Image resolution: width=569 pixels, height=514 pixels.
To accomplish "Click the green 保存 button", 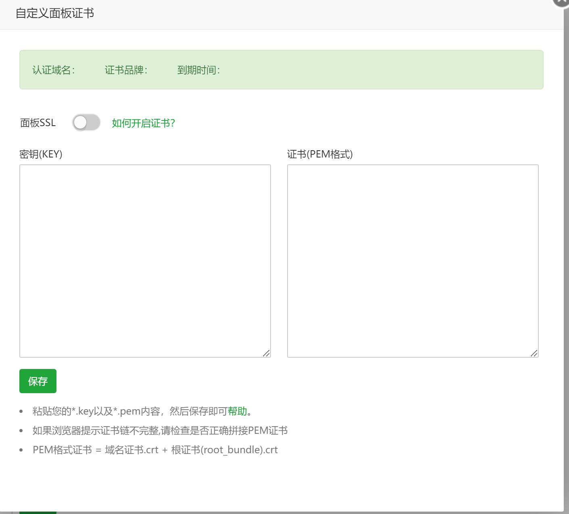I will [x=38, y=381].
